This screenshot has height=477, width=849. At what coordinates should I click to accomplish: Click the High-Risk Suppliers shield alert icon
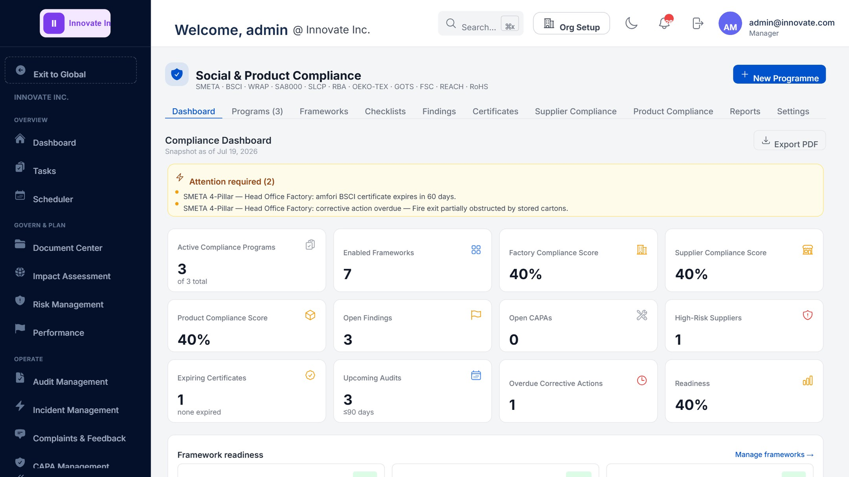pyautogui.click(x=807, y=315)
